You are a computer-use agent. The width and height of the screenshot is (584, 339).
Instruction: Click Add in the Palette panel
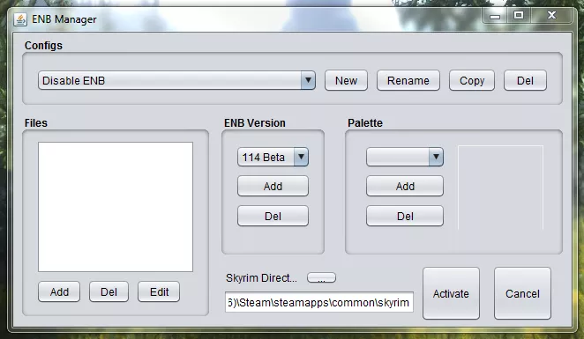405,186
